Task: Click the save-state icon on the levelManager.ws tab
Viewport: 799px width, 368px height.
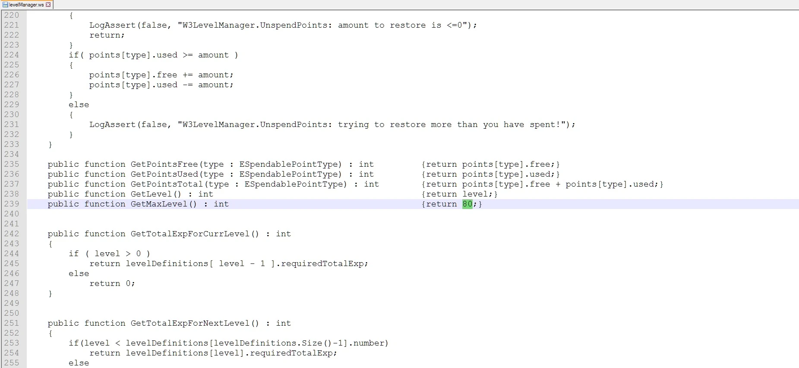Action: click(5, 5)
